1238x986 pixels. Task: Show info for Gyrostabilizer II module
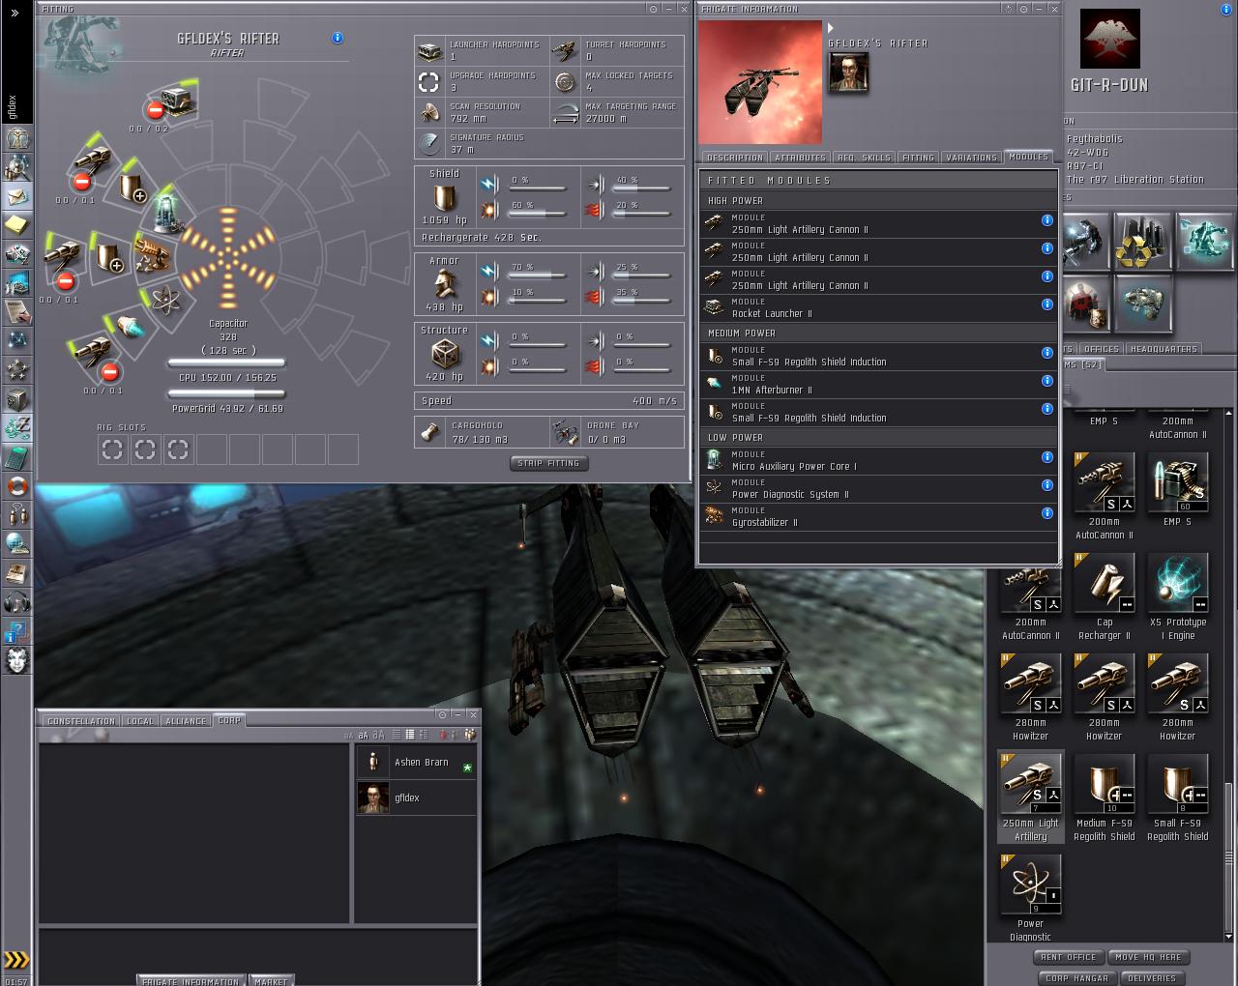pos(1046,513)
